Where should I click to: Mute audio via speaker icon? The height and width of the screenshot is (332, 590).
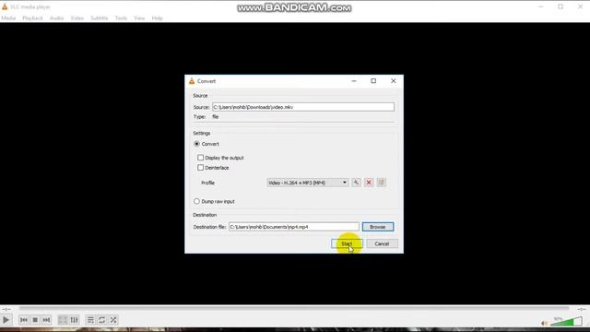544,323
